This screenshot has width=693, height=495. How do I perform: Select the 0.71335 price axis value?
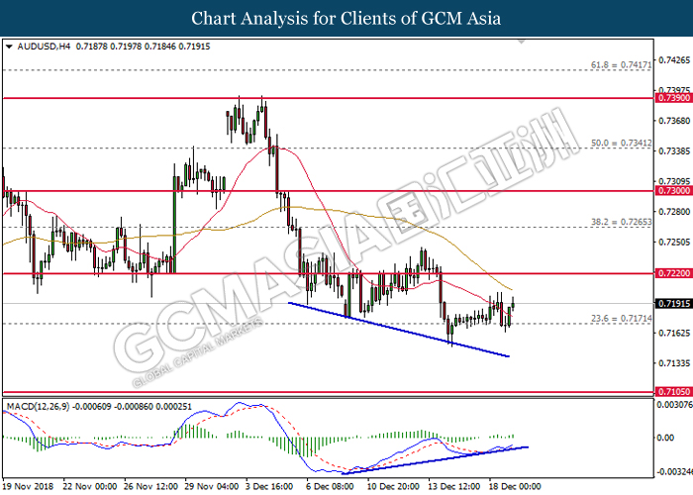(674, 363)
